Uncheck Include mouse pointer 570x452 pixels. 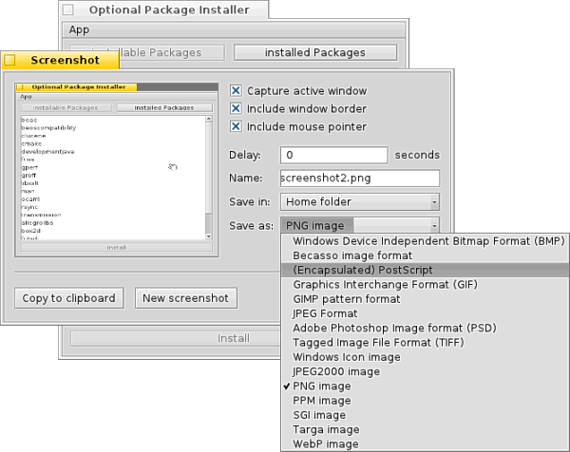236,125
